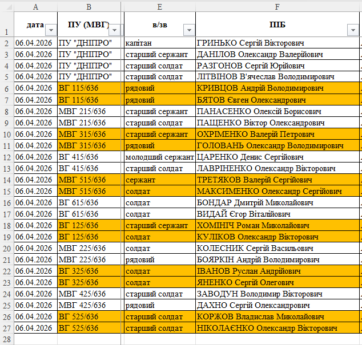
Task: Click cell ЦАРЕНКО Денис Сергійович
Action: [277, 157]
